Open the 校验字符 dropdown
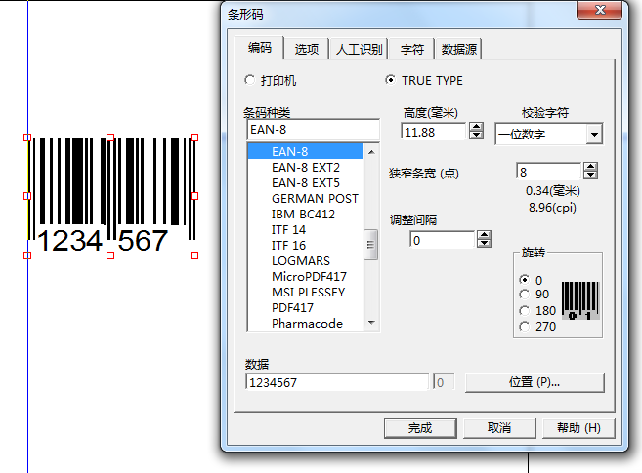 click(x=594, y=134)
